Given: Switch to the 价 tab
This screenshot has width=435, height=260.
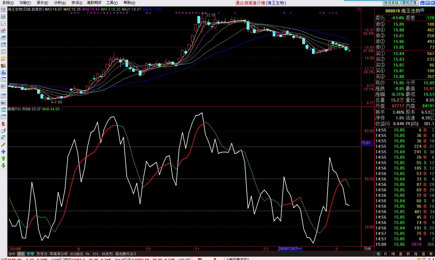Looking at the screenshot, I should [386, 254].
